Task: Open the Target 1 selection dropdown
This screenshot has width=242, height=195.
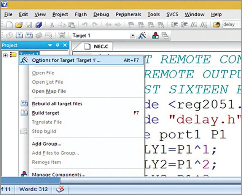Action: (132, 36)
